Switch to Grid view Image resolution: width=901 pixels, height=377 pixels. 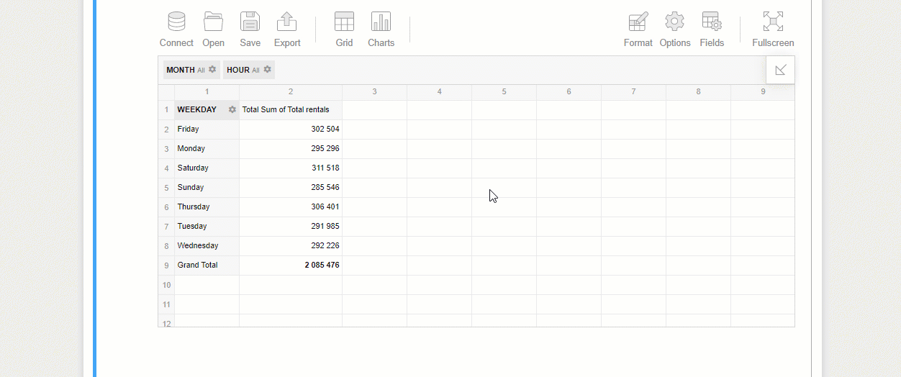click(x=344, y=29)
